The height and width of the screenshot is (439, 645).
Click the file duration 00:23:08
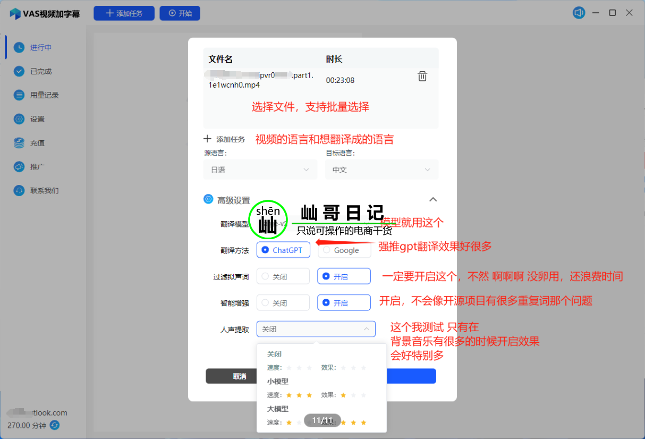point(340,80)
